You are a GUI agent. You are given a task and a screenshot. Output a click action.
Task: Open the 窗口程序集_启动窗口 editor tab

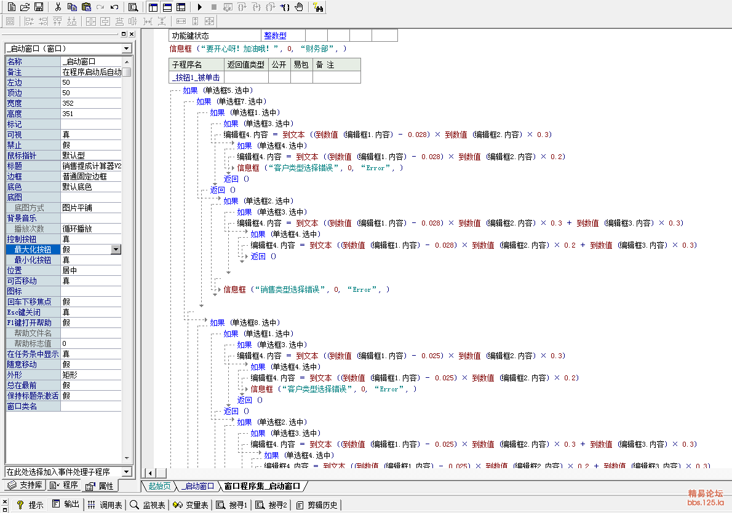click(x=262, y=486)
